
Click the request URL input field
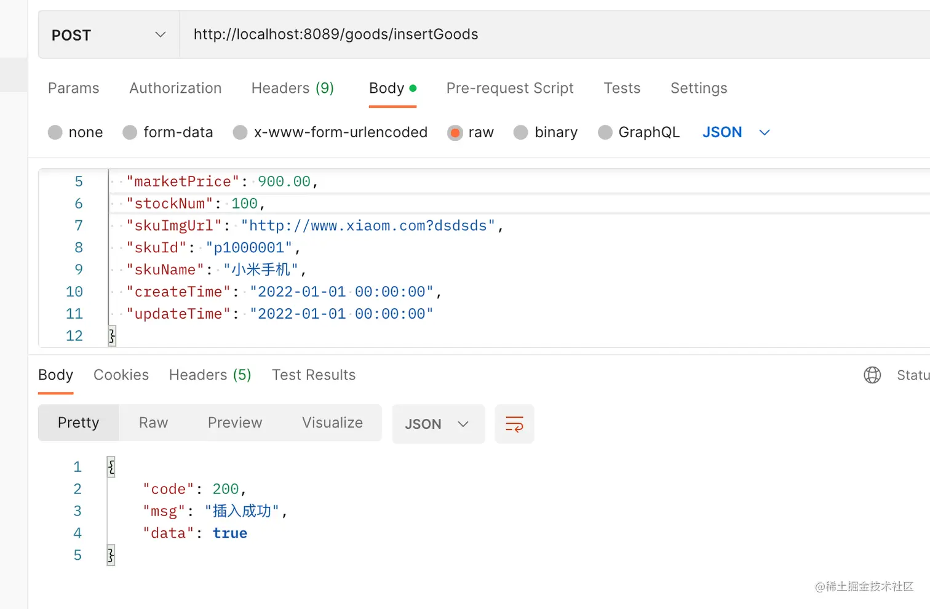coord(554,34)
